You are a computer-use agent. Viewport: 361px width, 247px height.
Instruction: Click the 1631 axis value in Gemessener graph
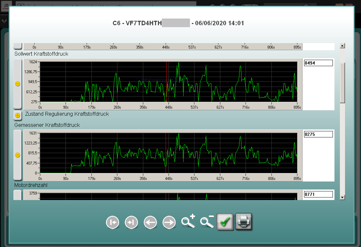pos(33,133)
